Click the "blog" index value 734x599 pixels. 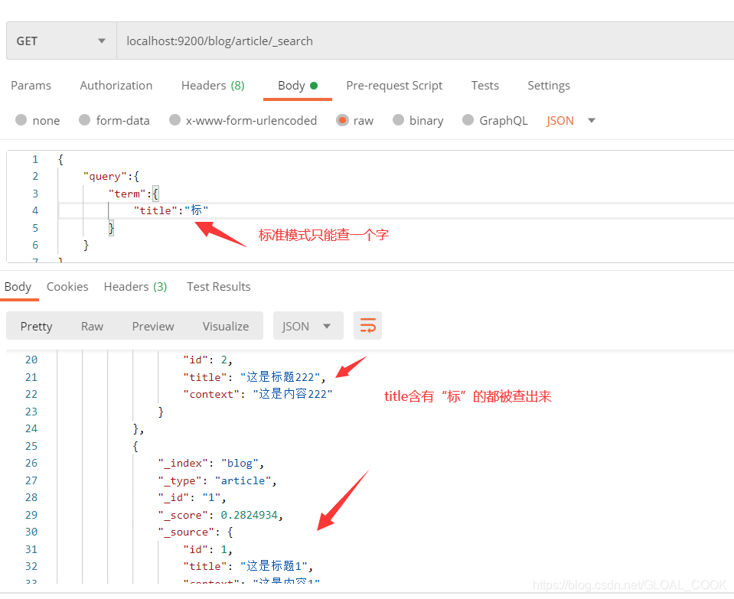point(240,464)
